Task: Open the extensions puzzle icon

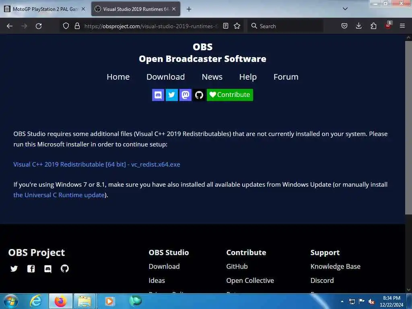Action: tap(373, 26)
